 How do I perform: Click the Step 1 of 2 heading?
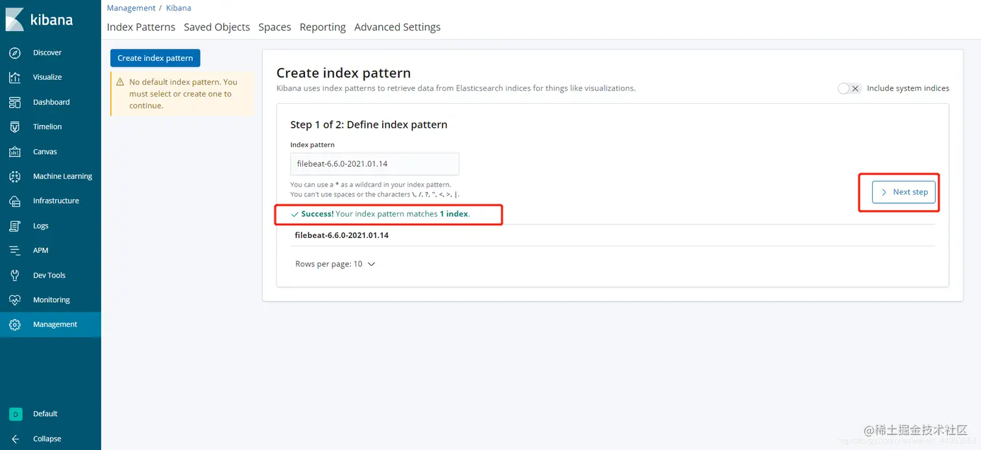369,124
